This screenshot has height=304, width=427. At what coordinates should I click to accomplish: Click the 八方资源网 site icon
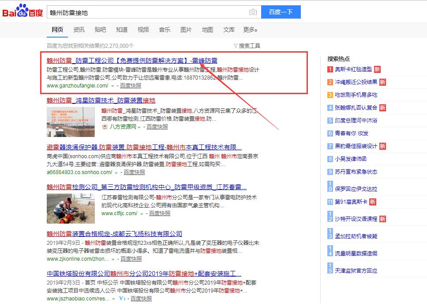click(105, 127)
